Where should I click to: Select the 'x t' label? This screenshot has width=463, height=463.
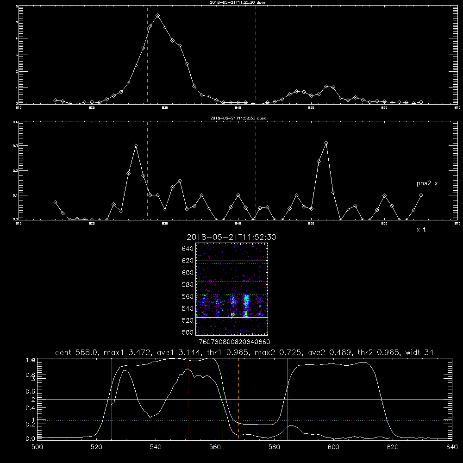[421, 230]
